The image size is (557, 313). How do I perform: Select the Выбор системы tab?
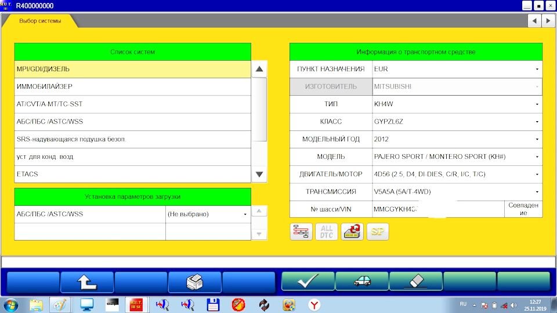pyautogui.click(x=40, y=21)
